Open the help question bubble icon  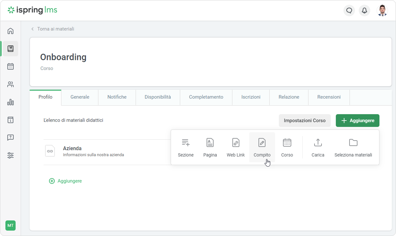click(11, 138)
